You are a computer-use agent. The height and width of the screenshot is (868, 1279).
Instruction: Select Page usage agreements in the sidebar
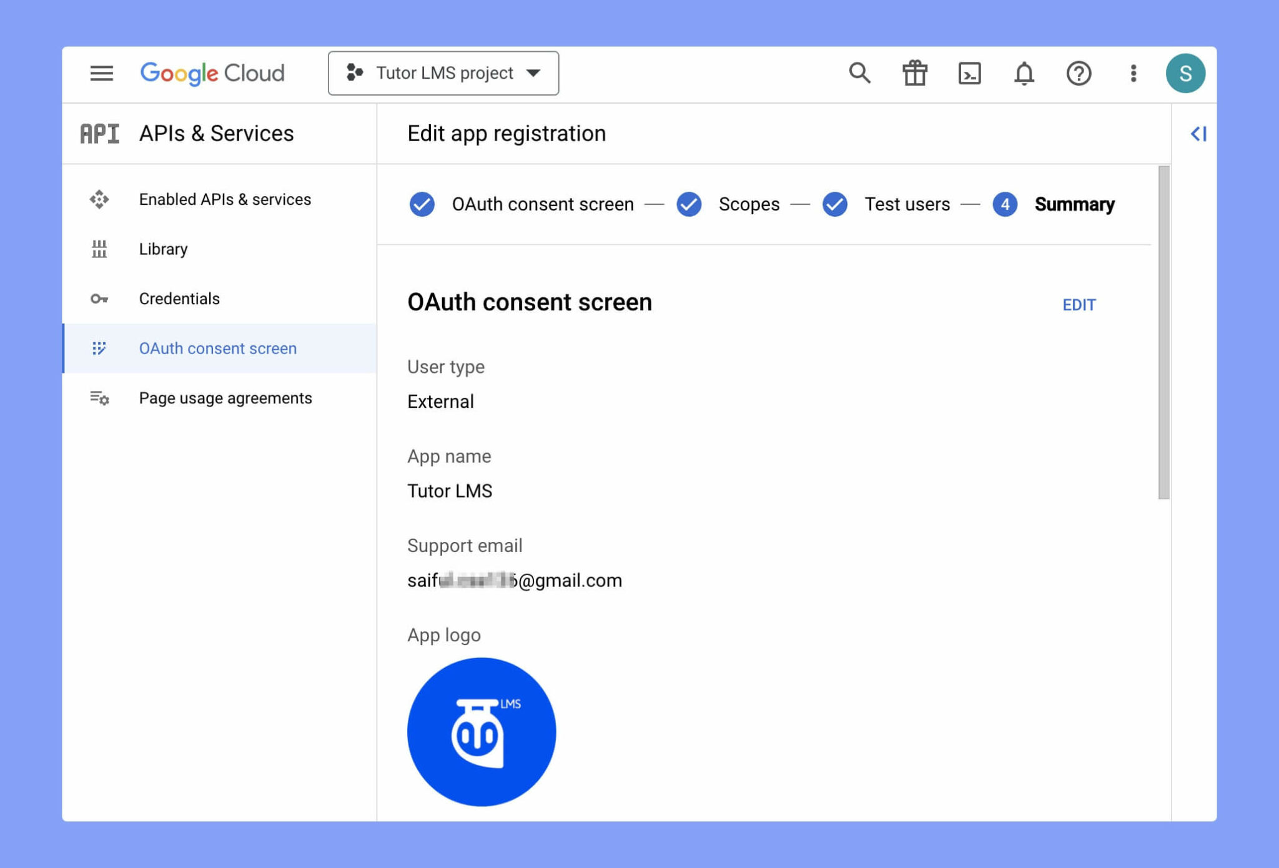pos(225,398)
